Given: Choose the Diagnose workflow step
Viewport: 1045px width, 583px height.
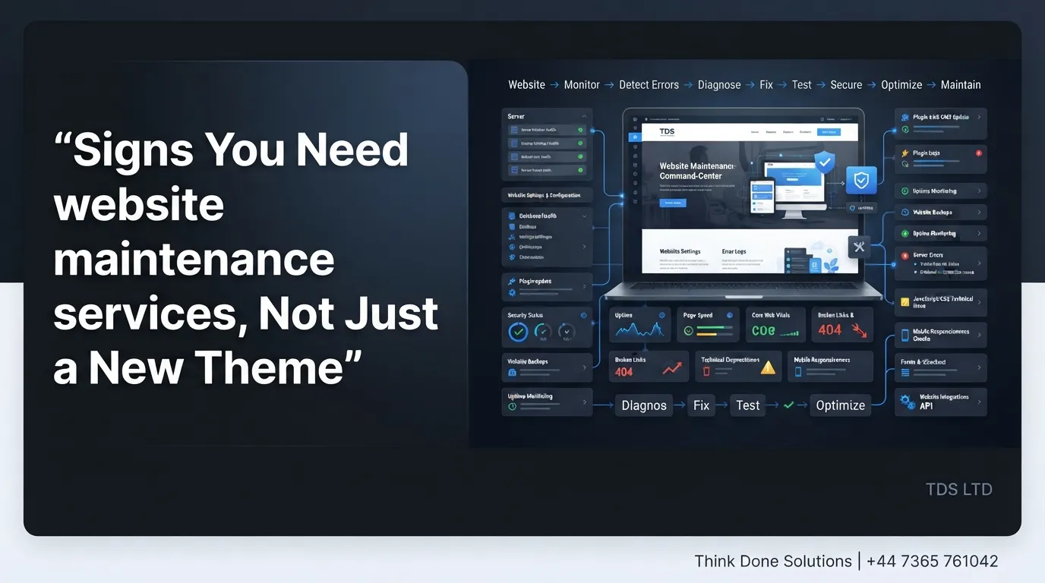Looking at the screenshot, I should pyautogui.click(x=719, y=85).
